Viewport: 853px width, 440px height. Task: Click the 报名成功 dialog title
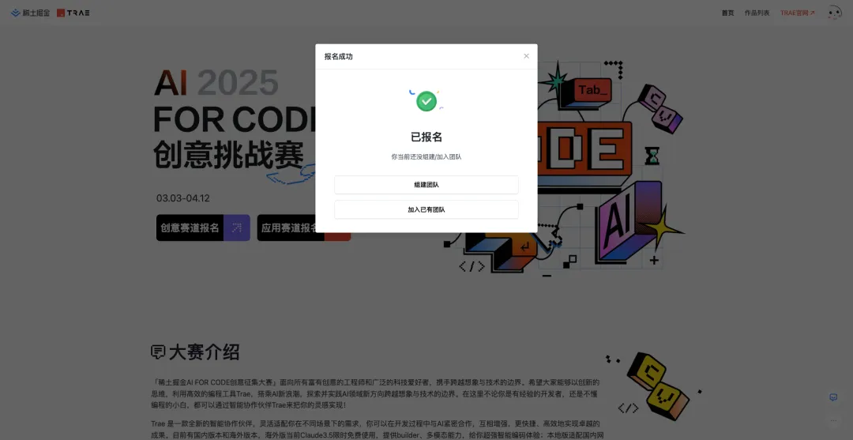point(338,57)
